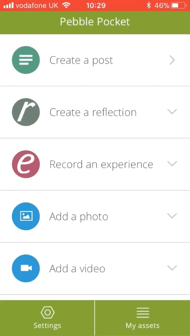Tap the blue photo picture icon

(x=26, y=216)
